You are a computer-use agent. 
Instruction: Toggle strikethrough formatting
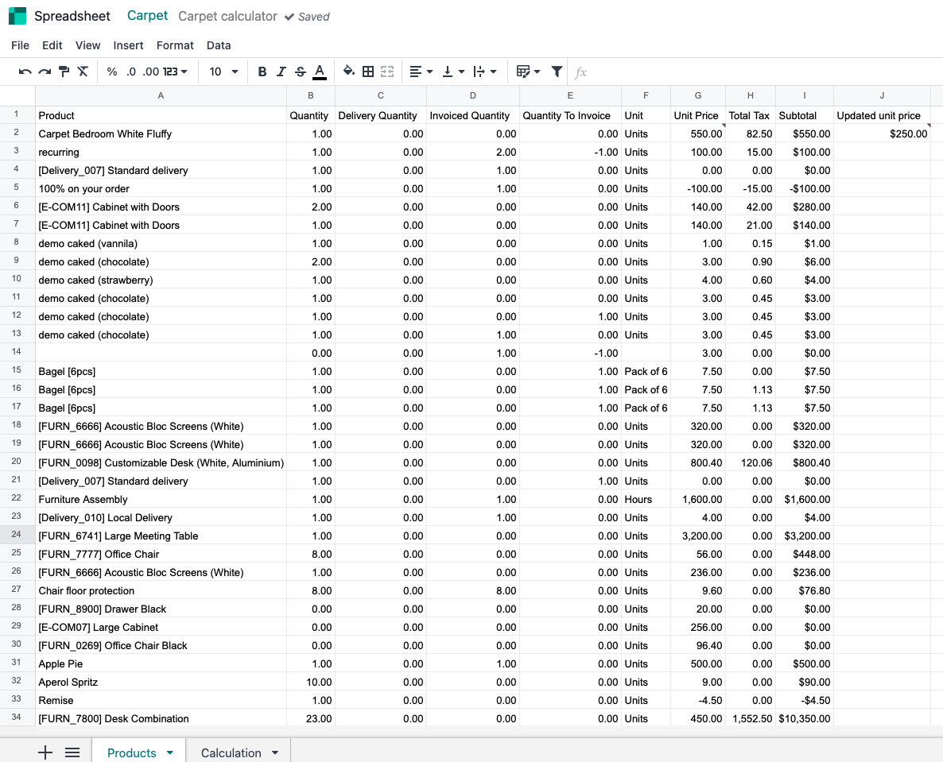(300, 72)
